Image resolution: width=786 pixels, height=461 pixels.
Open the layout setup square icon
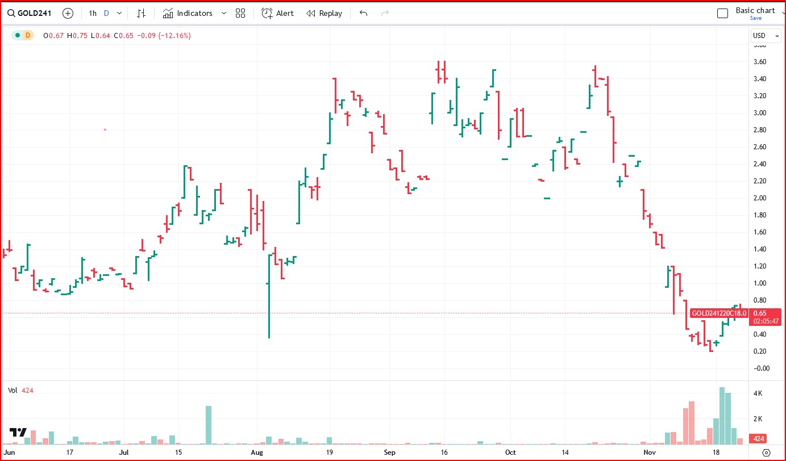click(x=722, y=14)
